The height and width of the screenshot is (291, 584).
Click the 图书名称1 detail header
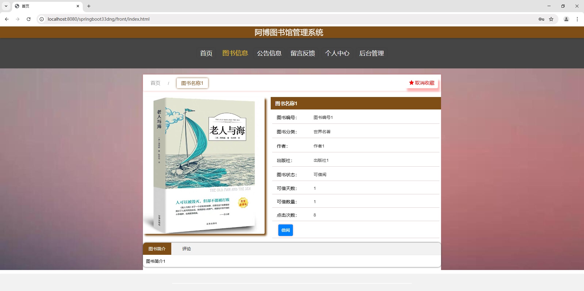(x=356, y=103)
